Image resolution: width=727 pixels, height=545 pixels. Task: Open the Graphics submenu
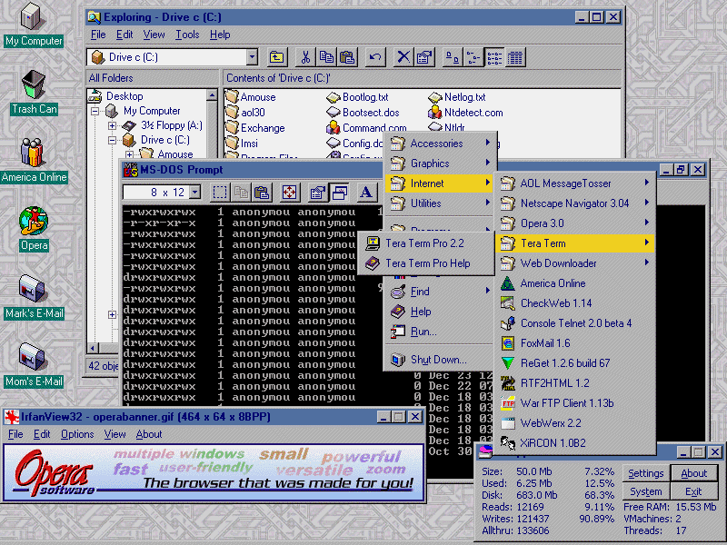tap(440, 163)
